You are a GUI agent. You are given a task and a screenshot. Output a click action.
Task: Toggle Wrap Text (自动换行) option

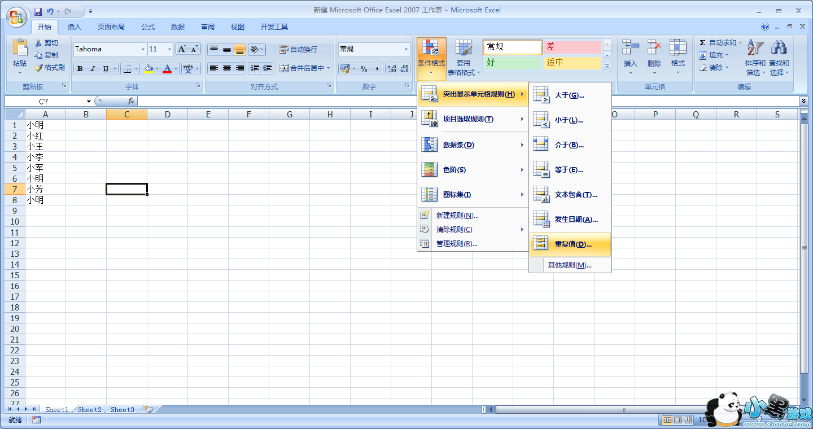tap(299, 50)
